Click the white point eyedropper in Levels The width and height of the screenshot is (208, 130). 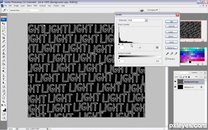(176, 54)
